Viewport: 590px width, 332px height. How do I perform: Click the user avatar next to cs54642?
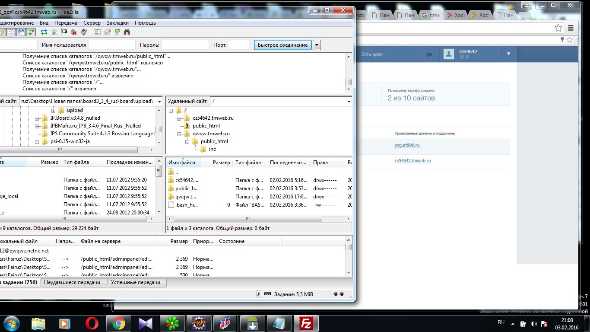(x=449, y=54)
